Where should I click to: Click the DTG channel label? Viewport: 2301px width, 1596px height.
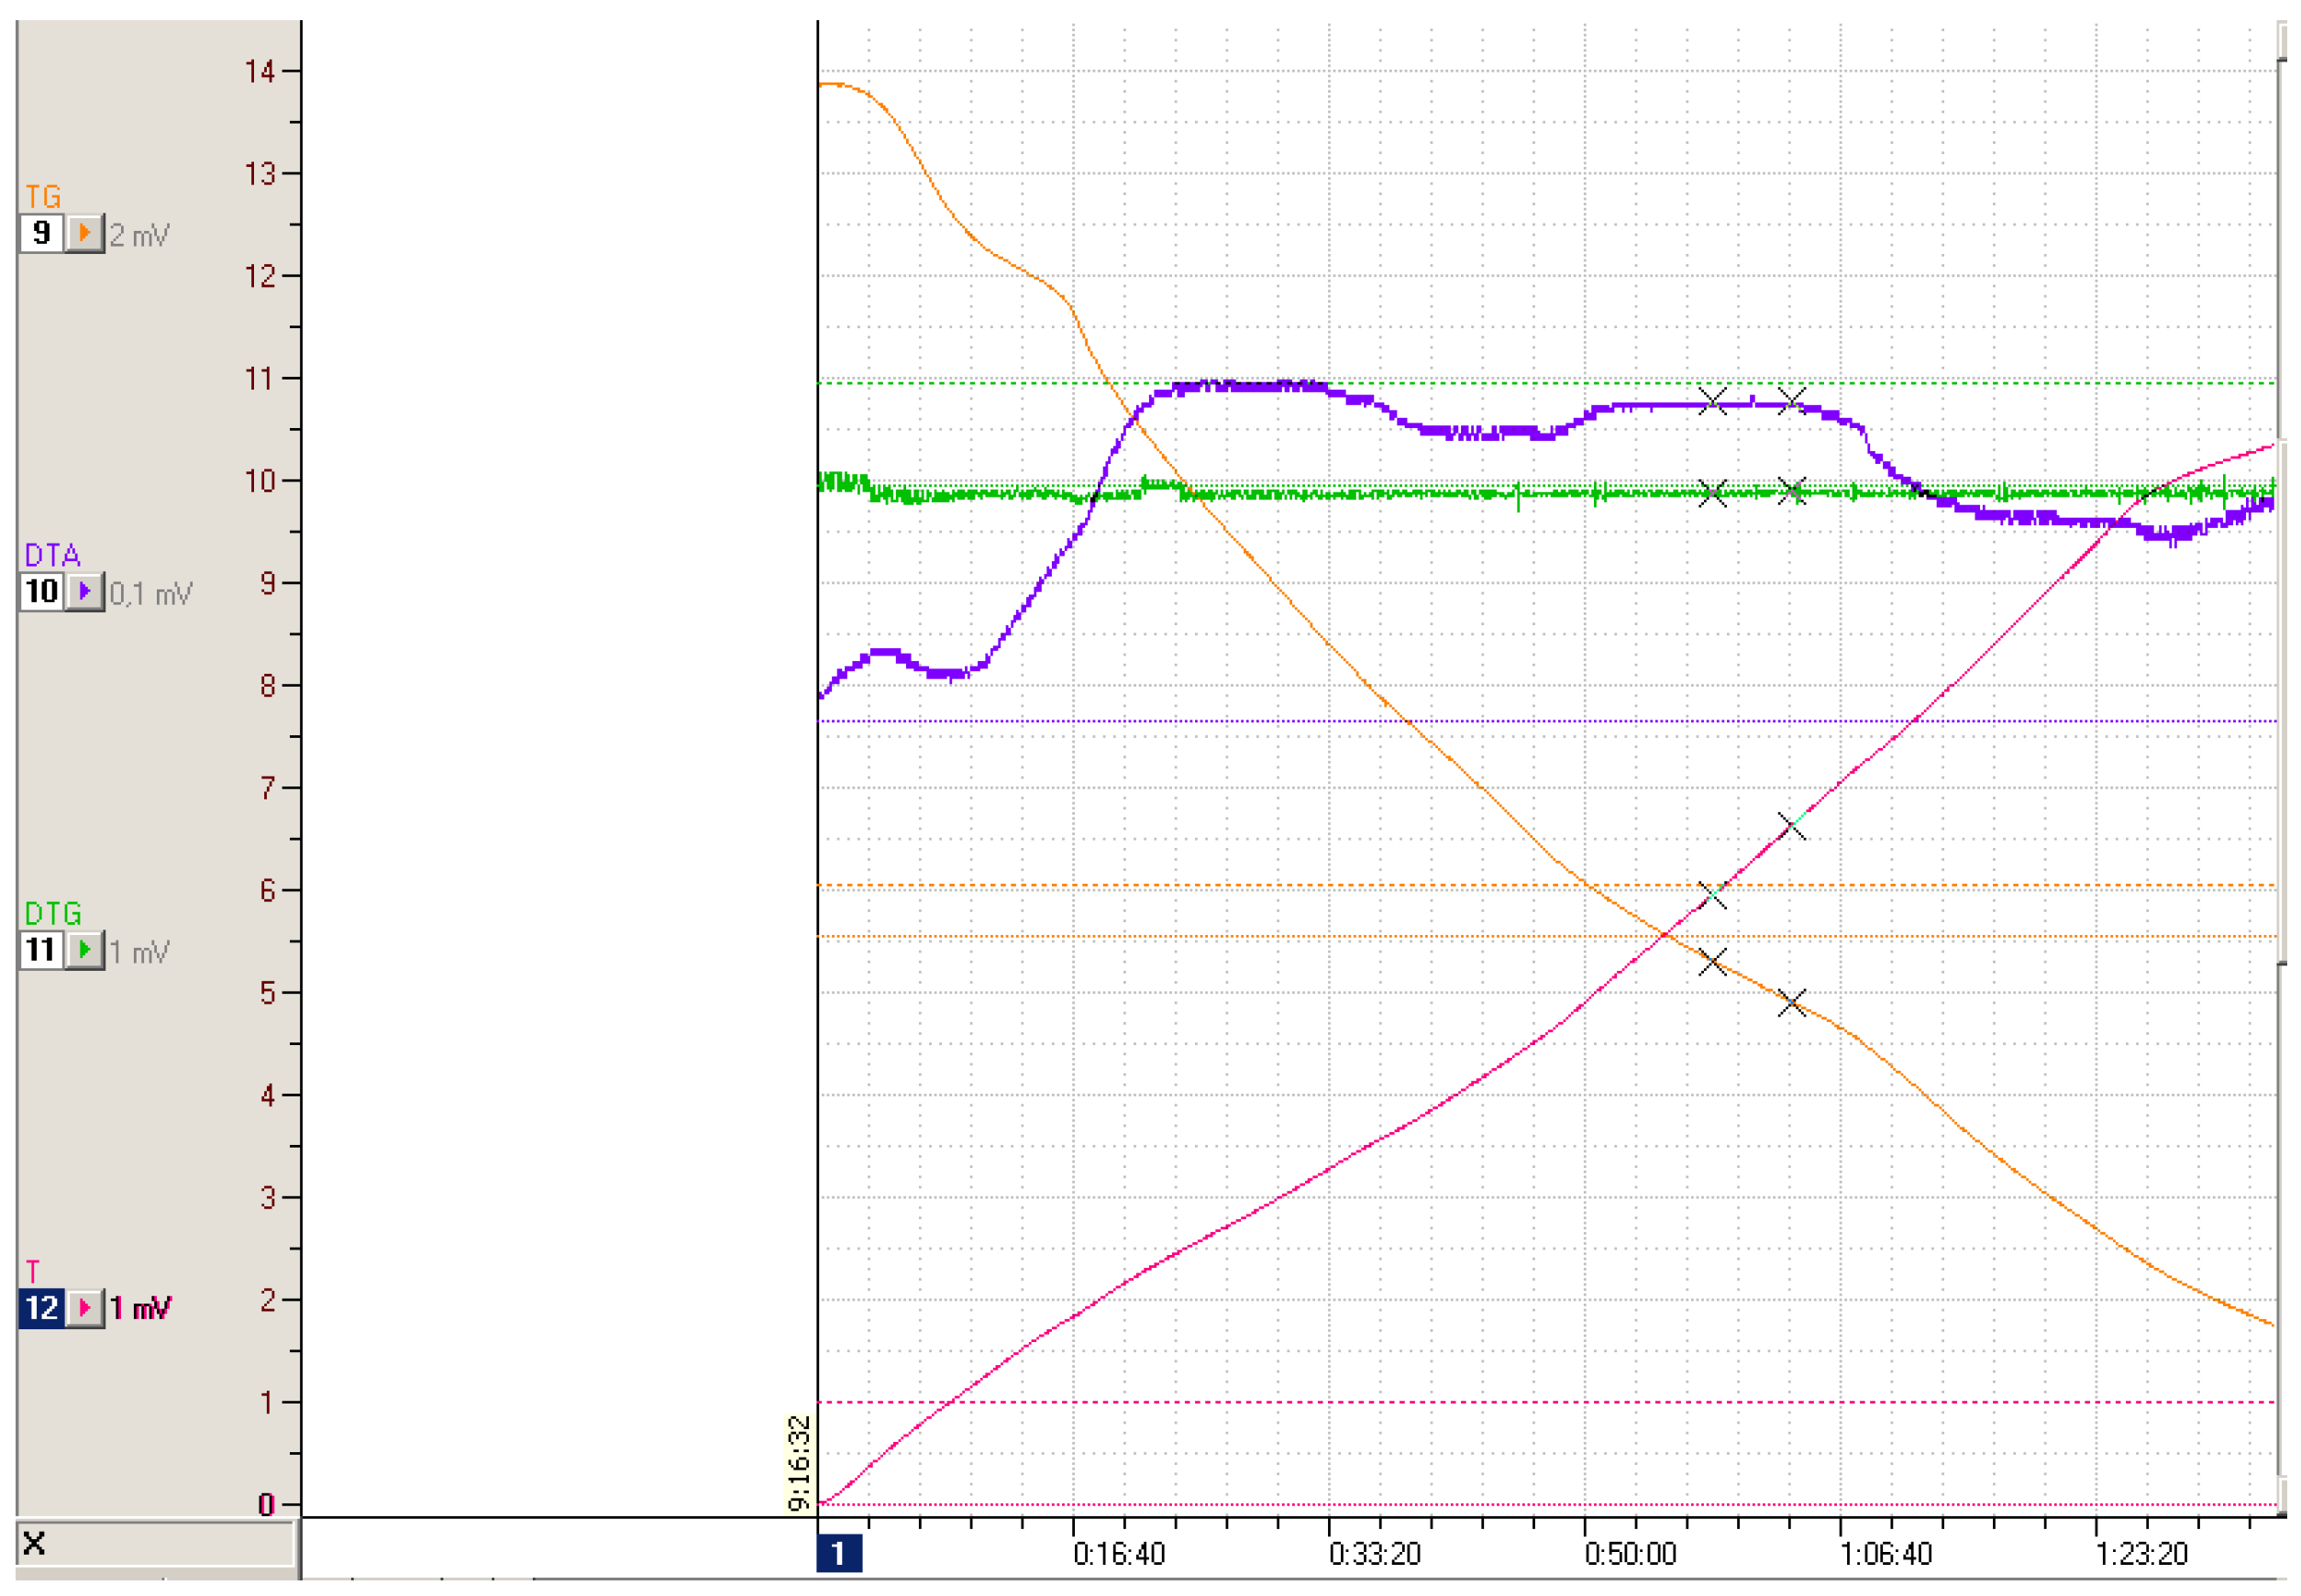pyautogui.click(x=53, y=913)
